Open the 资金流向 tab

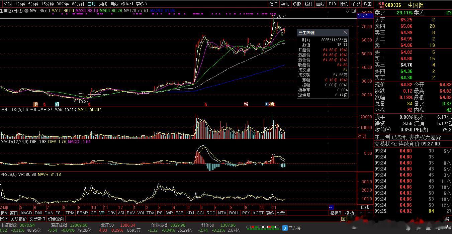point(56,219)
